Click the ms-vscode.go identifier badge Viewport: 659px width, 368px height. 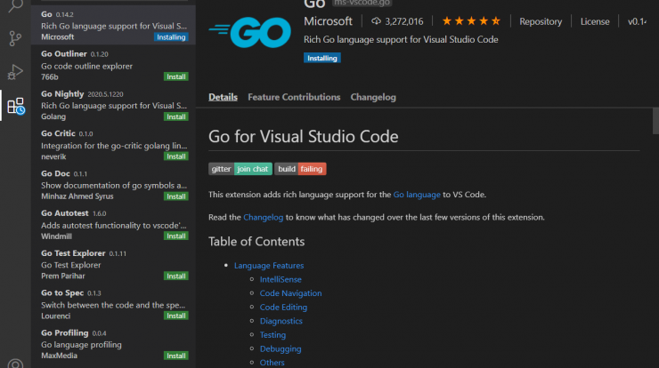tap(362, 3)
